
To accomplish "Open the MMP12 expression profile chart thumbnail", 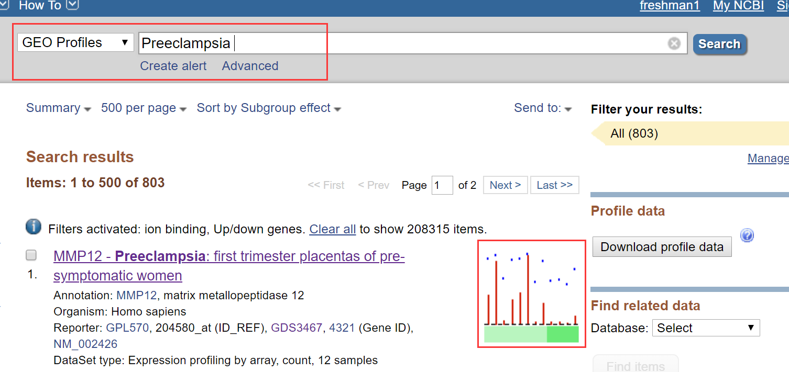I will point(531,294).
